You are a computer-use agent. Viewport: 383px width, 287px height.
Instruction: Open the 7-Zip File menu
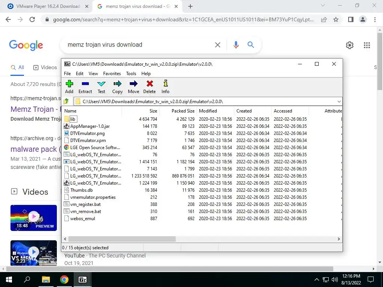tap(67, 74)
